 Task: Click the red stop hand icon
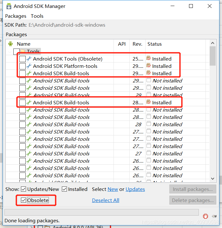(x=206, y=216)
